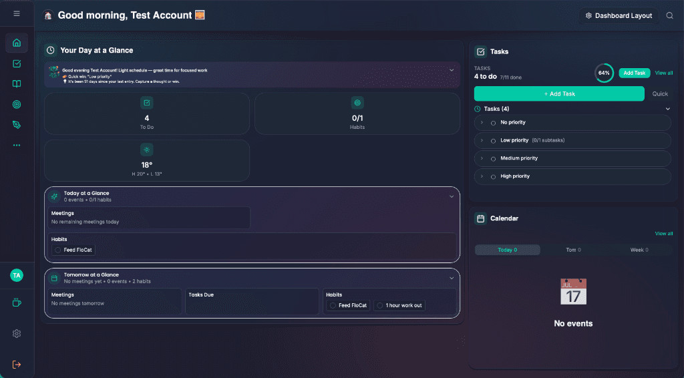The width and height of the screenshot is (684, 378).
Task: Open the pen tool icon in sidebar
Action: click(x=17, y=125)
